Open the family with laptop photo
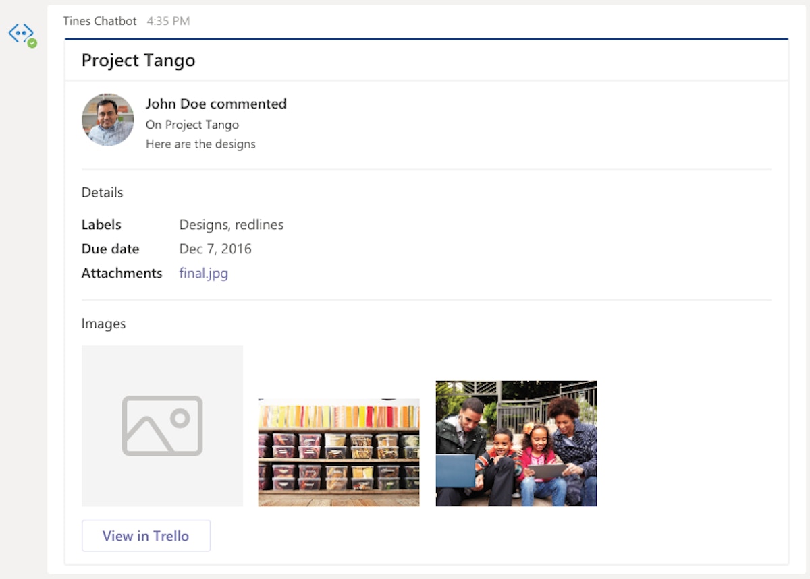Image resolution: width=810 pixels, height=579 pixels. (x=516, y=444)
